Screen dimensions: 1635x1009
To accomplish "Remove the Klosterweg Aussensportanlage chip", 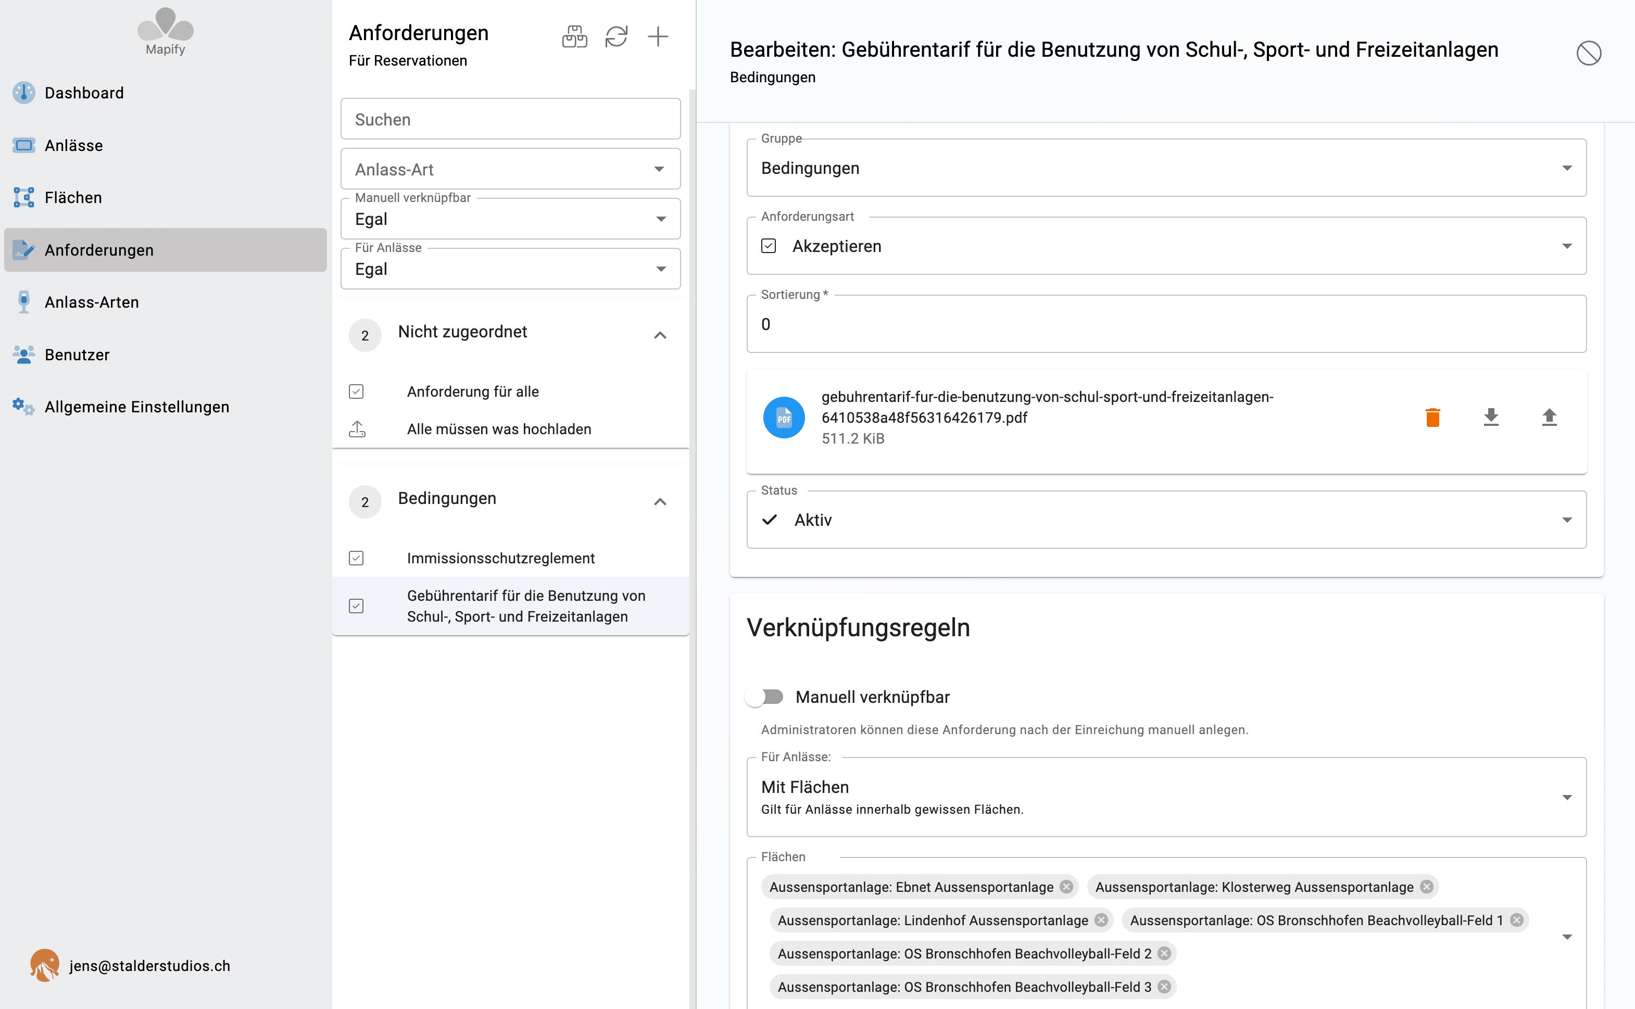I will click(1426, 886).
